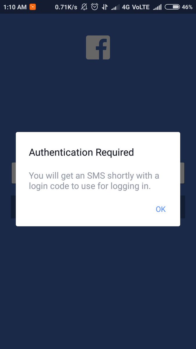Tap the 1:10 AM clock
The height and width of the screenshot is (349, 196).
[x=15, y=7]
